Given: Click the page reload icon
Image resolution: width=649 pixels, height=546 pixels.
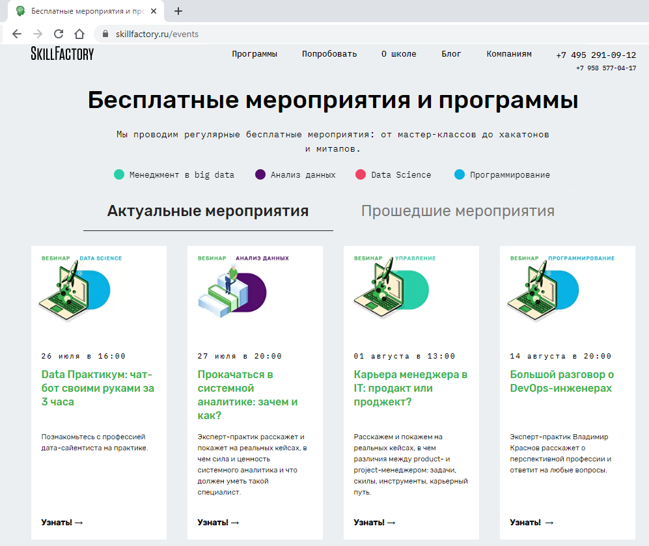Looking at the screenshot, I should click(59, 33).
